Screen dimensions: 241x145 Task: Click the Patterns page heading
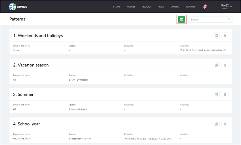[17, 19]
